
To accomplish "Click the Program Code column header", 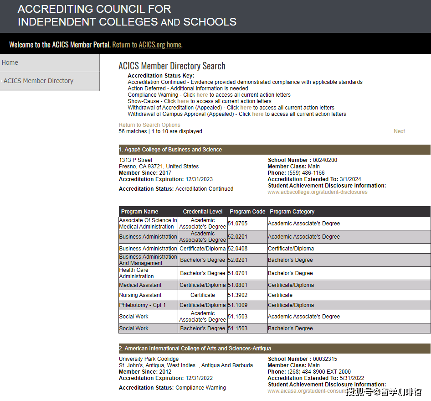I will [247, 212].
